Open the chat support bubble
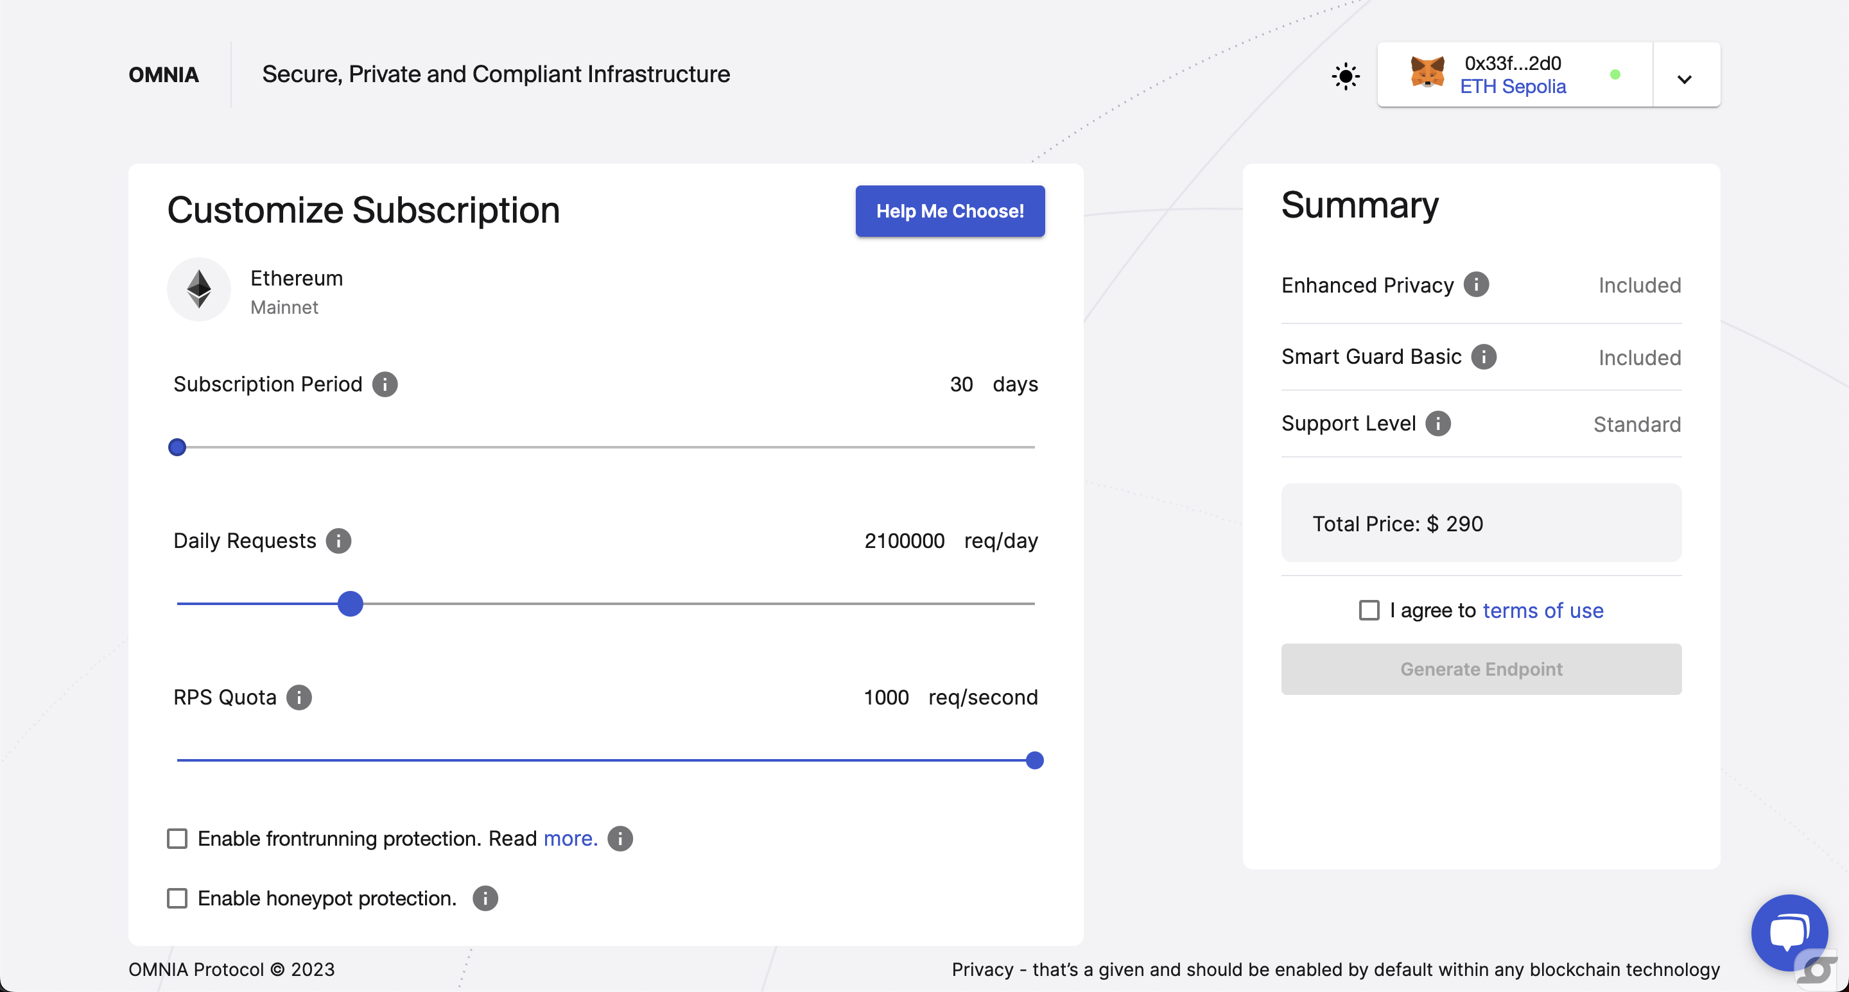Viewport: 1849px width, 992px height. coord(1789,932)
